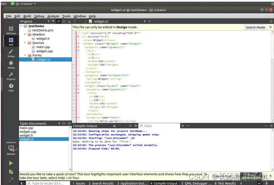Open the widget.ui document selector dropdown
The width and height of the screenshot is (274, 185).
click(145, 22)
